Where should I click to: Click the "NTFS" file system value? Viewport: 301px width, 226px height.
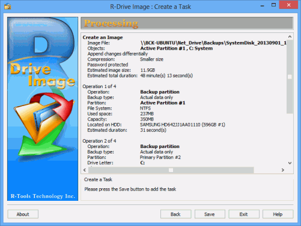pos(145,109)
